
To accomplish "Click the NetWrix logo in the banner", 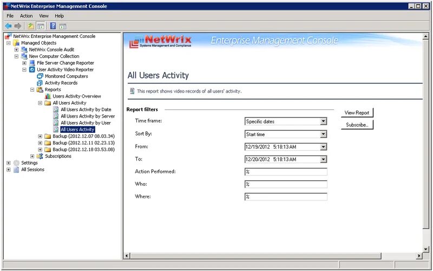I will (160, 42).
